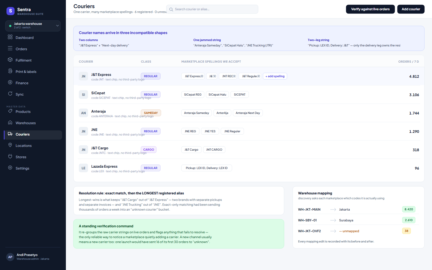Open Settings in the sidebar

[x=33, y=168]
